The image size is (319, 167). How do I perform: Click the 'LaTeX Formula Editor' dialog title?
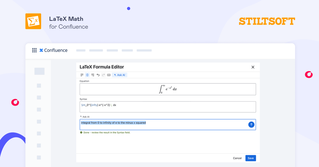click(102, 67)
